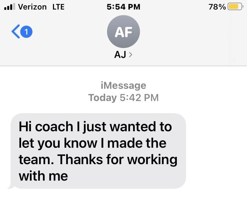Tap the word Today in timestamp

click(102, 98)
